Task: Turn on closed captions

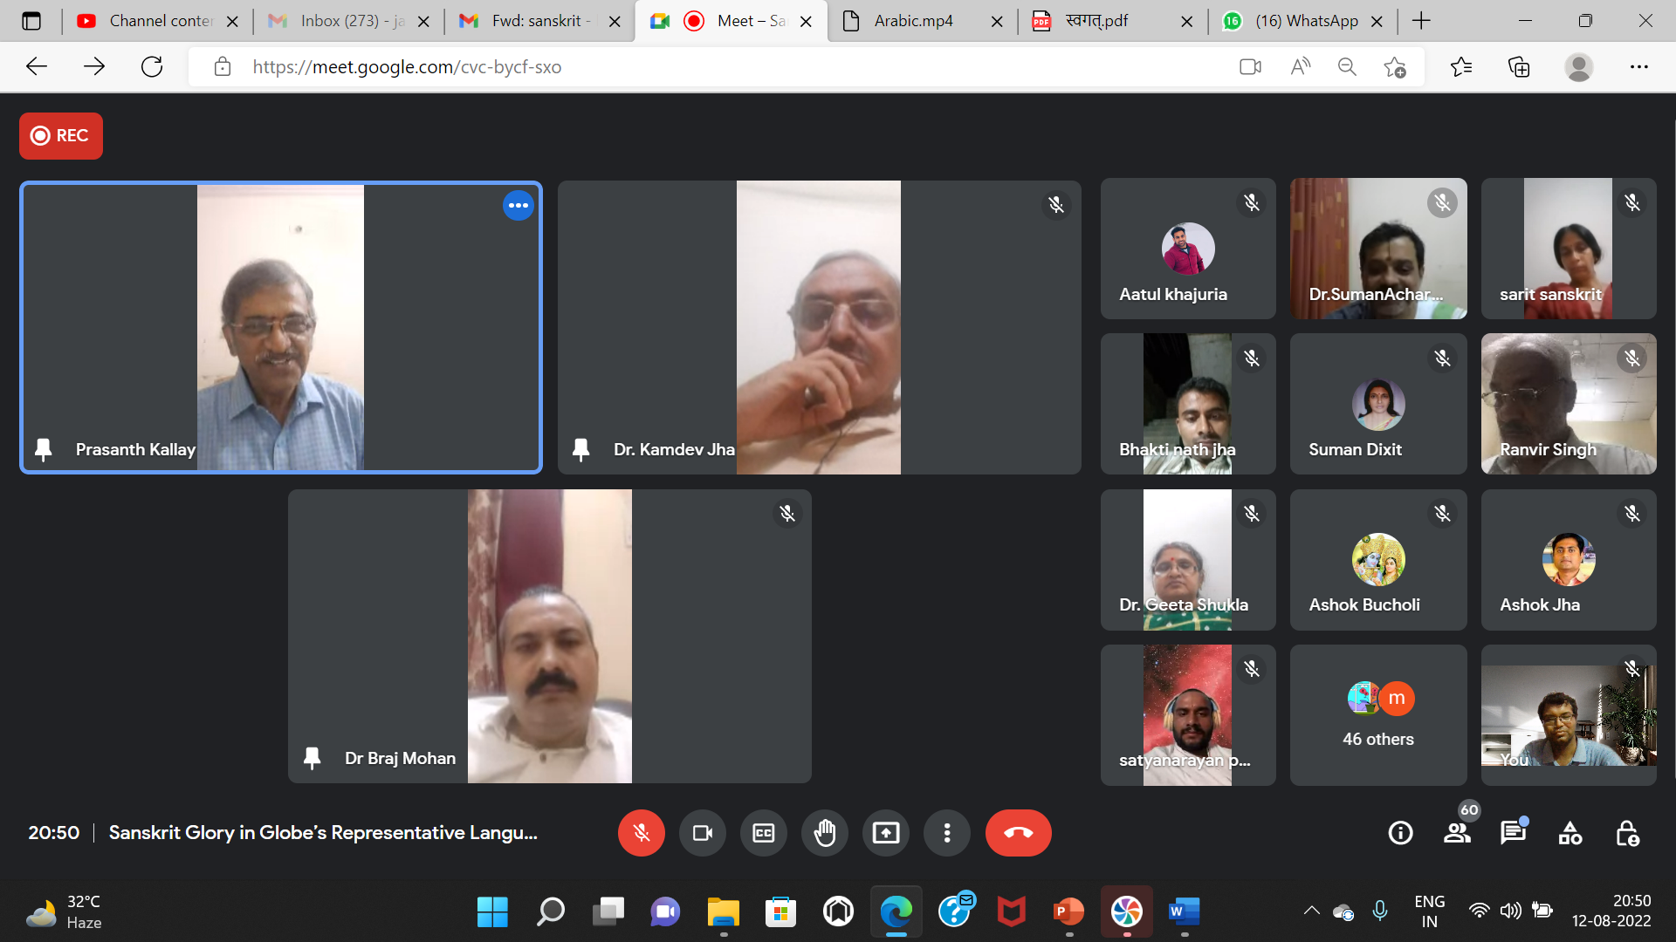Action: (x=764, y=833)
